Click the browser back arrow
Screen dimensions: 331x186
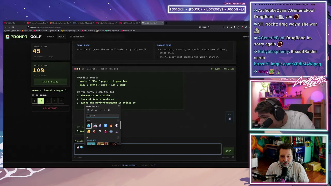coord(5,27)
